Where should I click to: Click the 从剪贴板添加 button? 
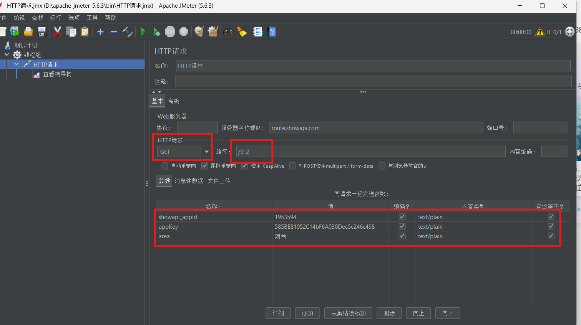point(349,313)
